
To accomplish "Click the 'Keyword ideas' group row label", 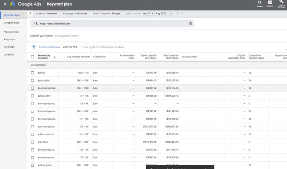I will pos(38,65).
